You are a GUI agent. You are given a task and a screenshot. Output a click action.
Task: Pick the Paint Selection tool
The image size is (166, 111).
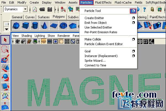5,59
